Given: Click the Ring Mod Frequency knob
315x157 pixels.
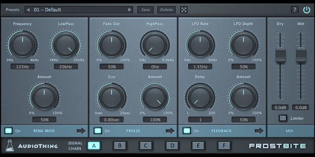Looking at the screenshot, I should (22, 44).
